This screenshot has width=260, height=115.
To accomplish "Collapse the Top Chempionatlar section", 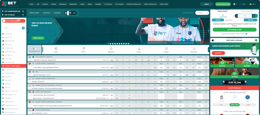I will pyautogui.click(x=23, y=11).
